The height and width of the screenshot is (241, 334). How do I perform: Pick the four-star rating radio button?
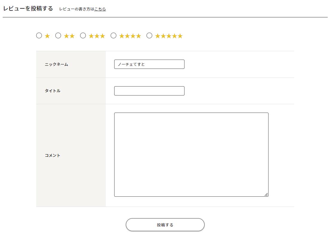(113, 36)
